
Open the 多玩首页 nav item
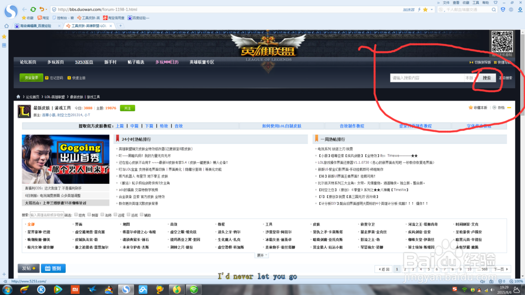(x=56, y=62)
